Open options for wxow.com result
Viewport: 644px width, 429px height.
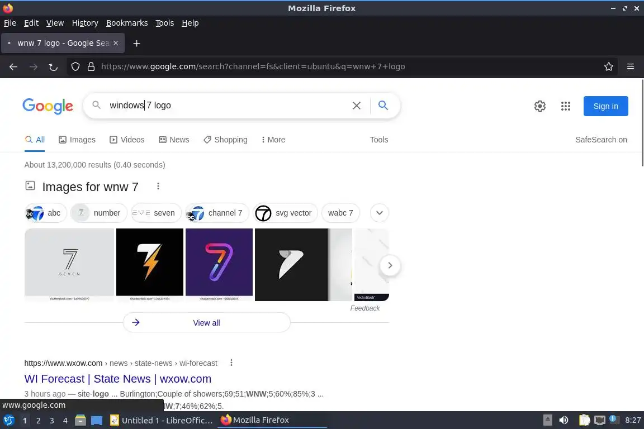[x=231, y=363]
